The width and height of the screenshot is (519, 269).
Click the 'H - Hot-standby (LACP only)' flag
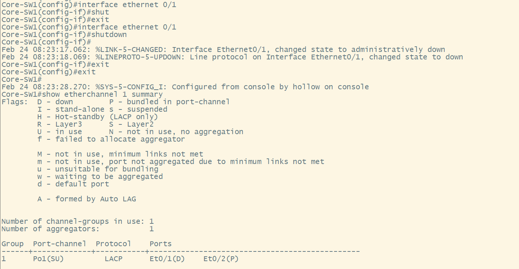(98, 117)
